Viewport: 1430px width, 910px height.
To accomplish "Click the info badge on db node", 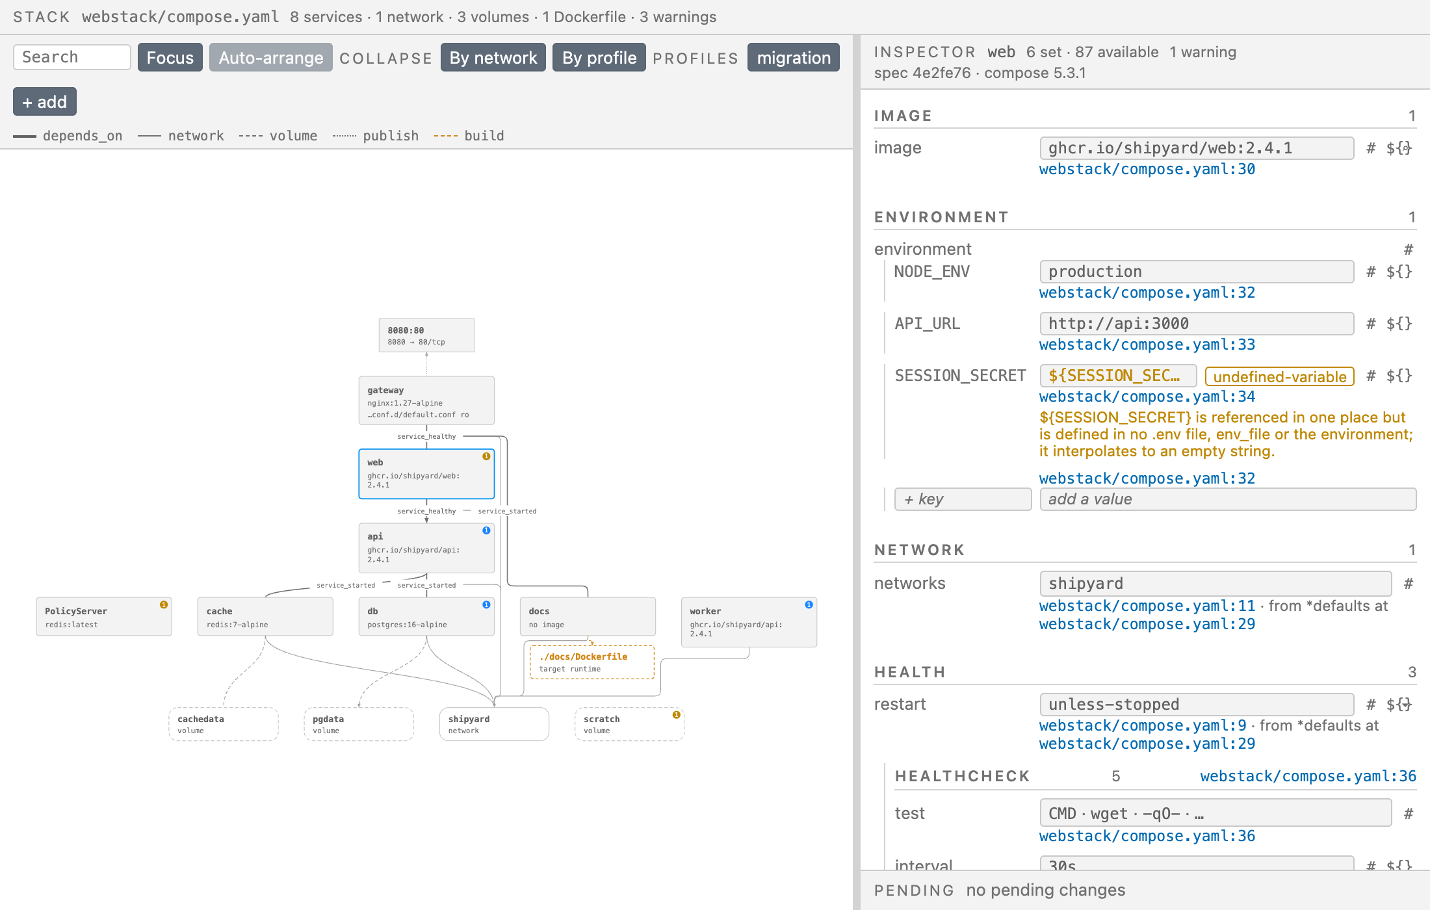I will coord(486,604).
